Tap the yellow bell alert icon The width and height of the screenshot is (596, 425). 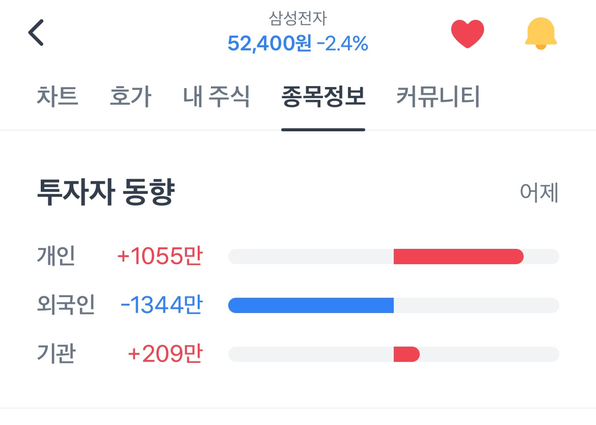(540, 34)
